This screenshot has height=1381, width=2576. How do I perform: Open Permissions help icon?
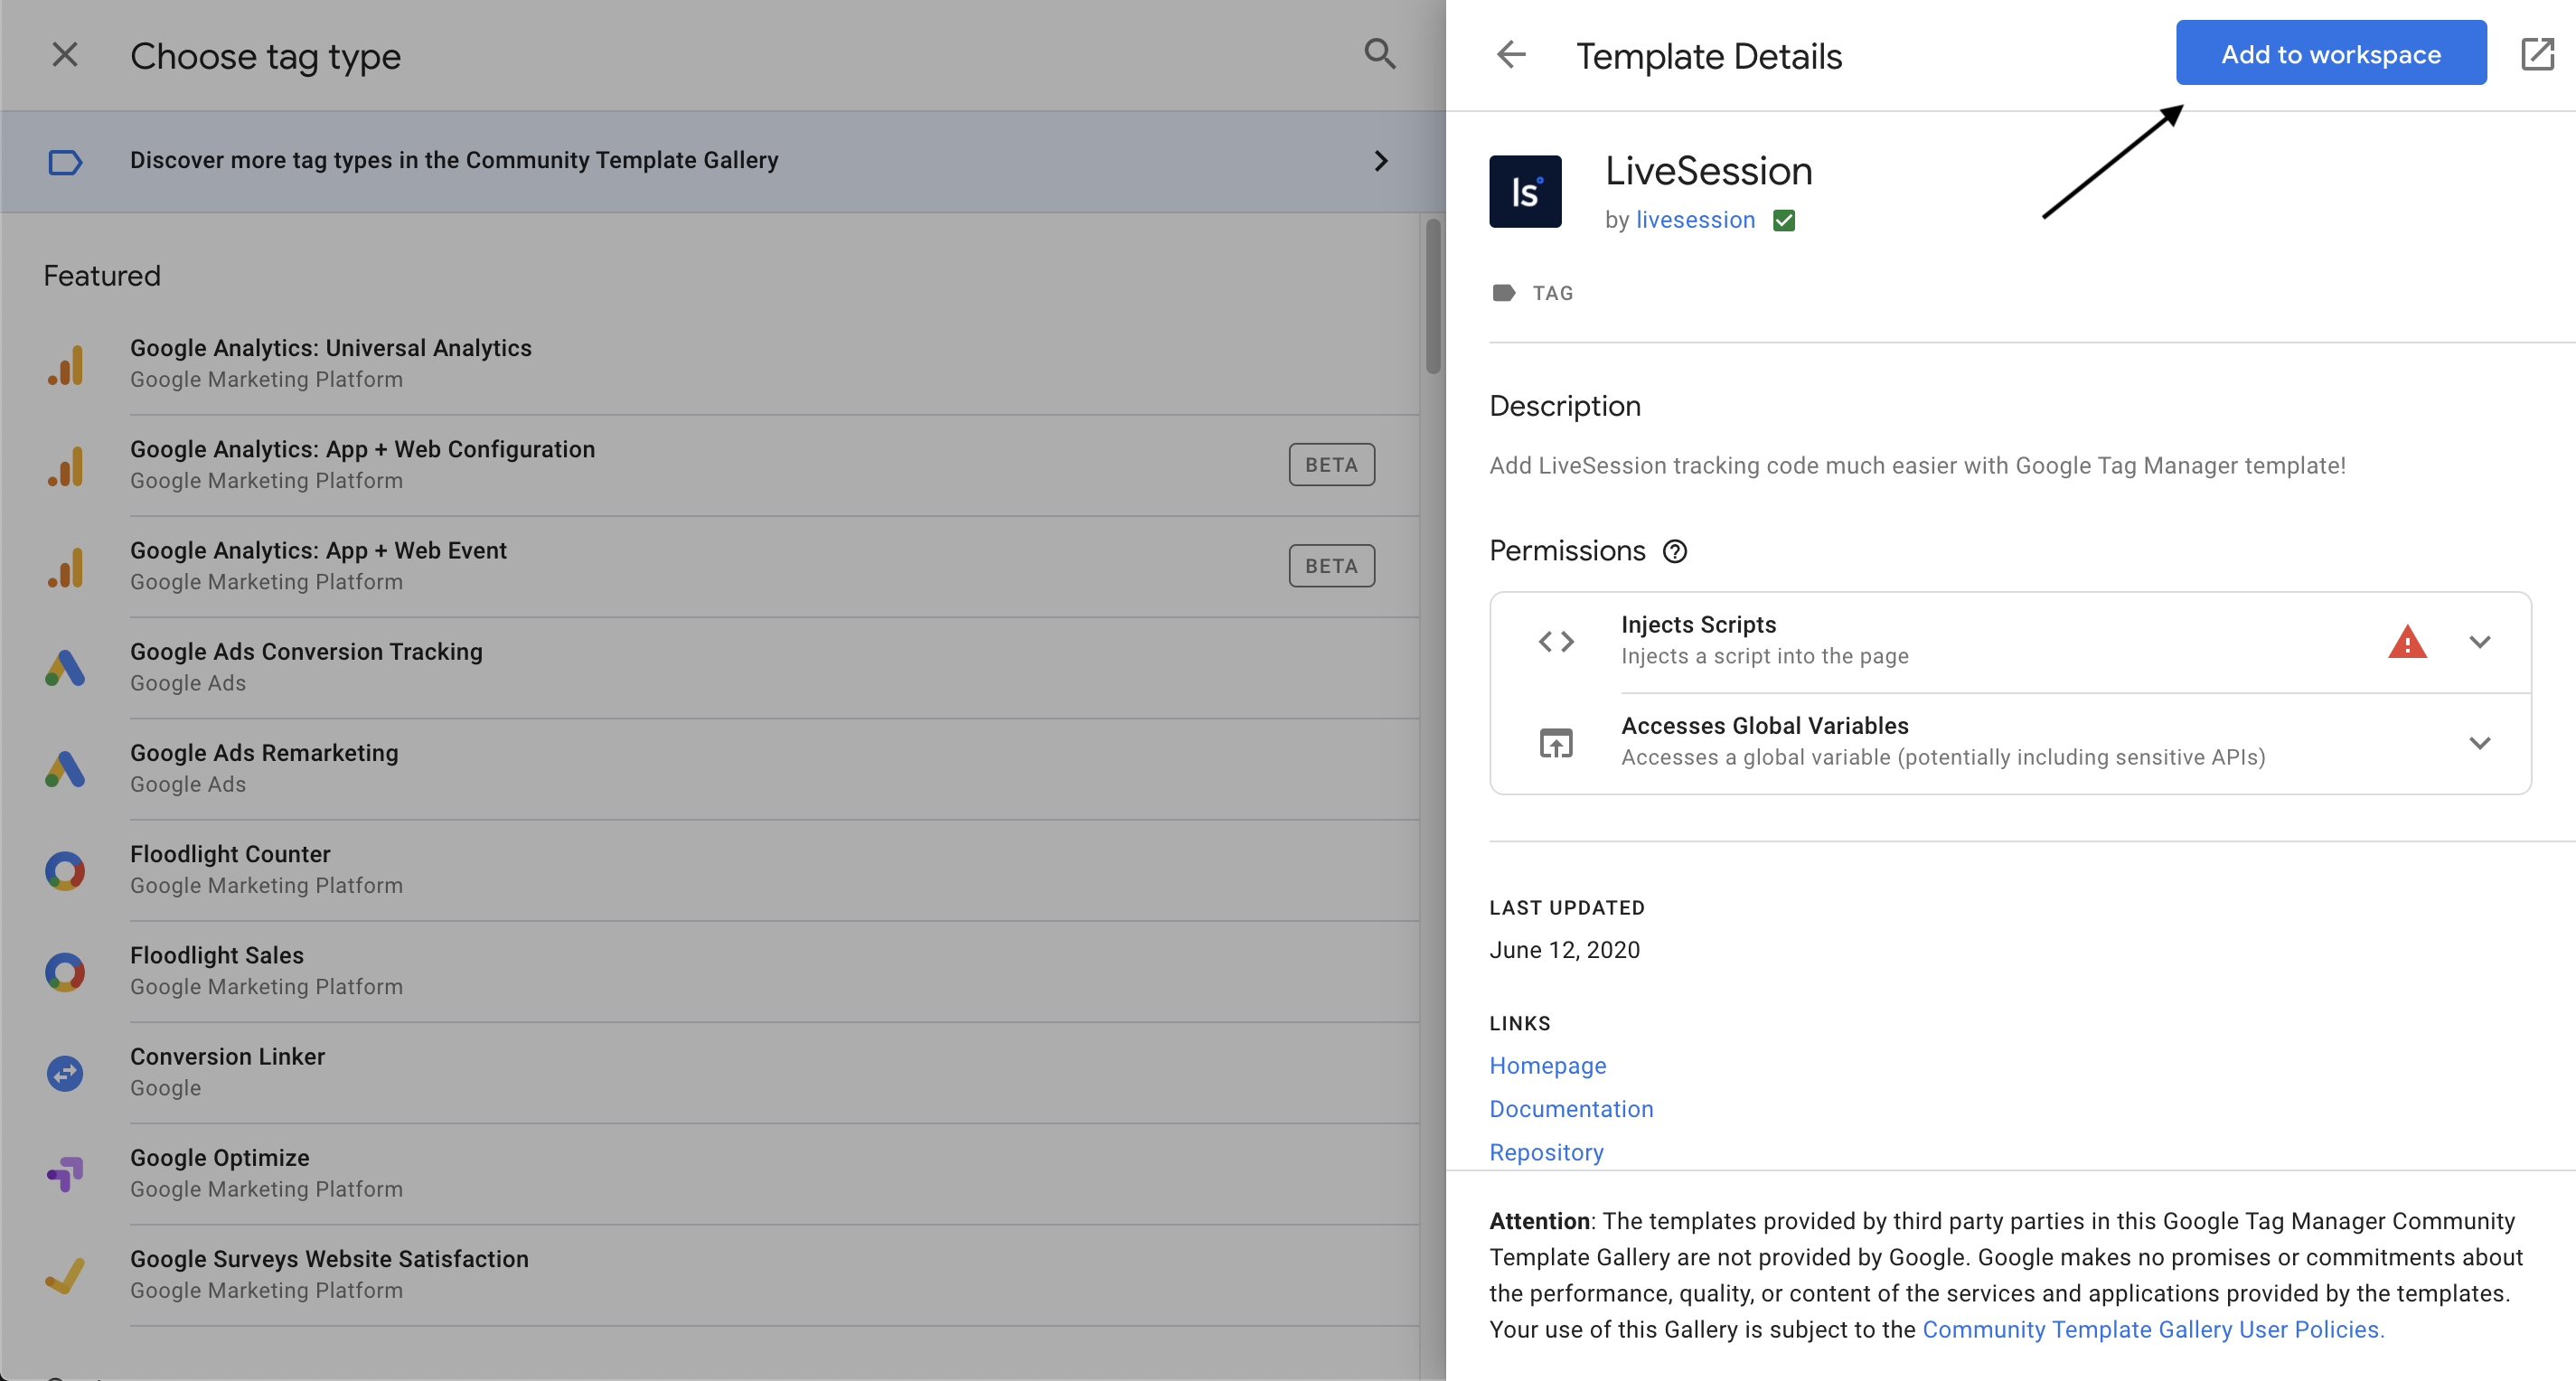1674,551
